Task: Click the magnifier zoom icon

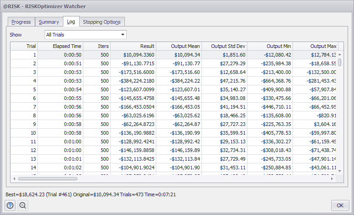Action: coord(22,205)
